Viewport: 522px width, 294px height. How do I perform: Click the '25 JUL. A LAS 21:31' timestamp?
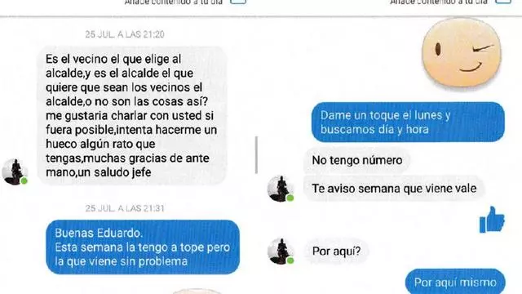coord(125,208)
